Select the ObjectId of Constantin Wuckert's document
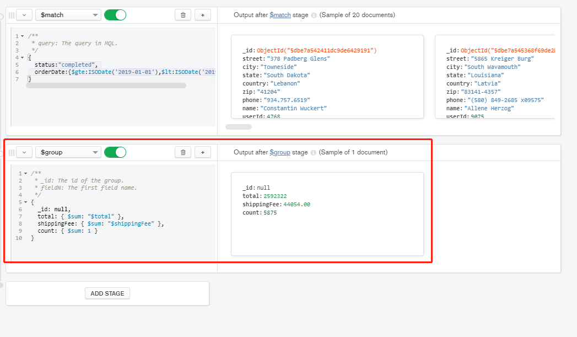The width and height of the screenshot is (577, 337). click(317, 50)
